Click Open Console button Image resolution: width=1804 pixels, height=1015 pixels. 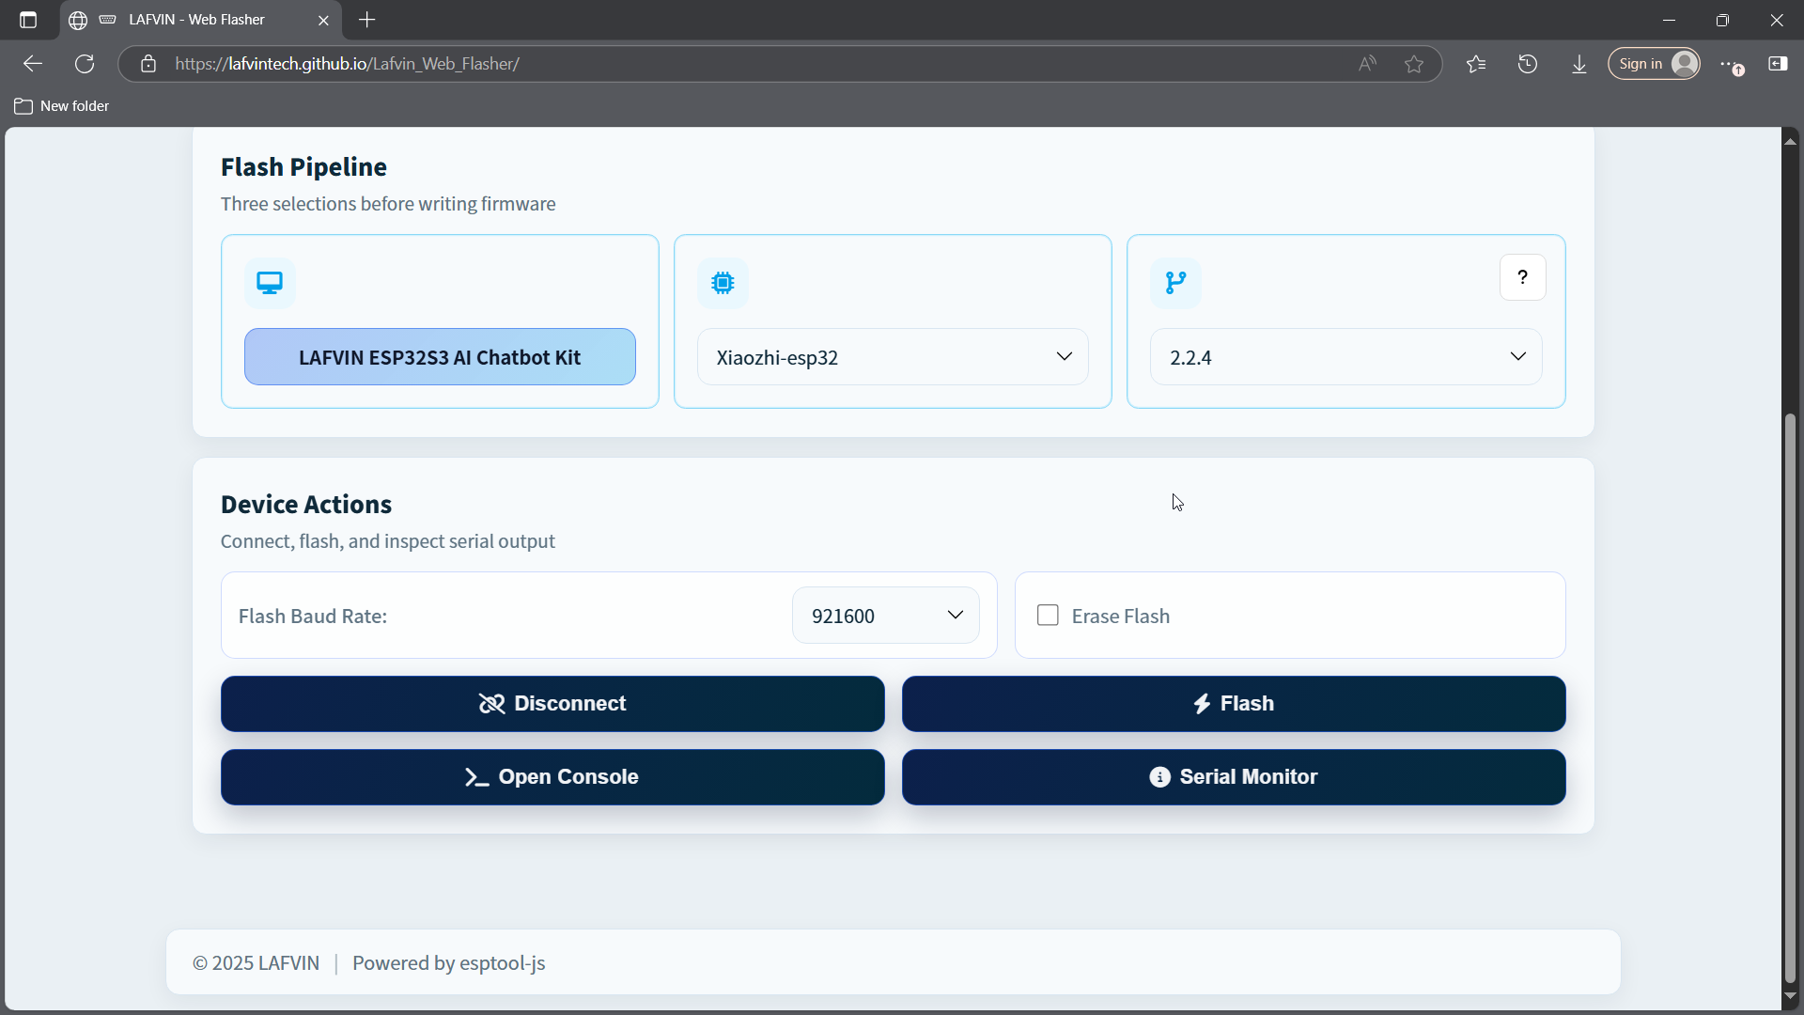click(x=552, y=777)
